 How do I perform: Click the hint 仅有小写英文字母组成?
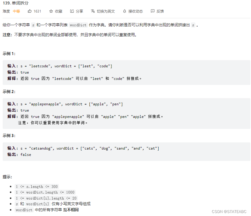point(71,204)
